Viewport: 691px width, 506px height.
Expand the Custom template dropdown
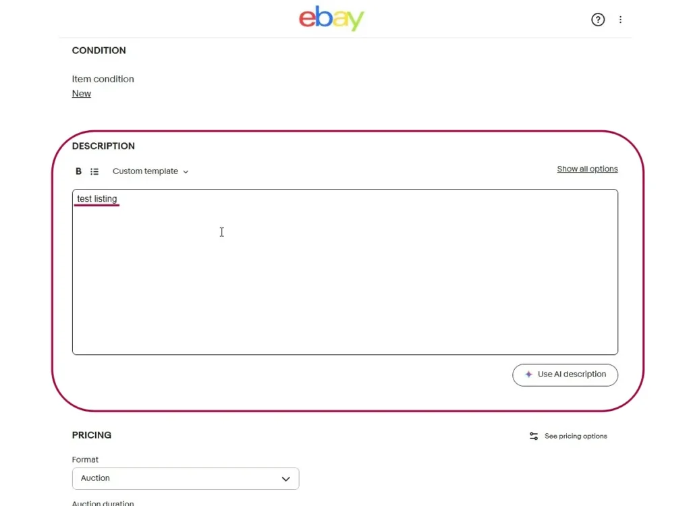(150, 171)
